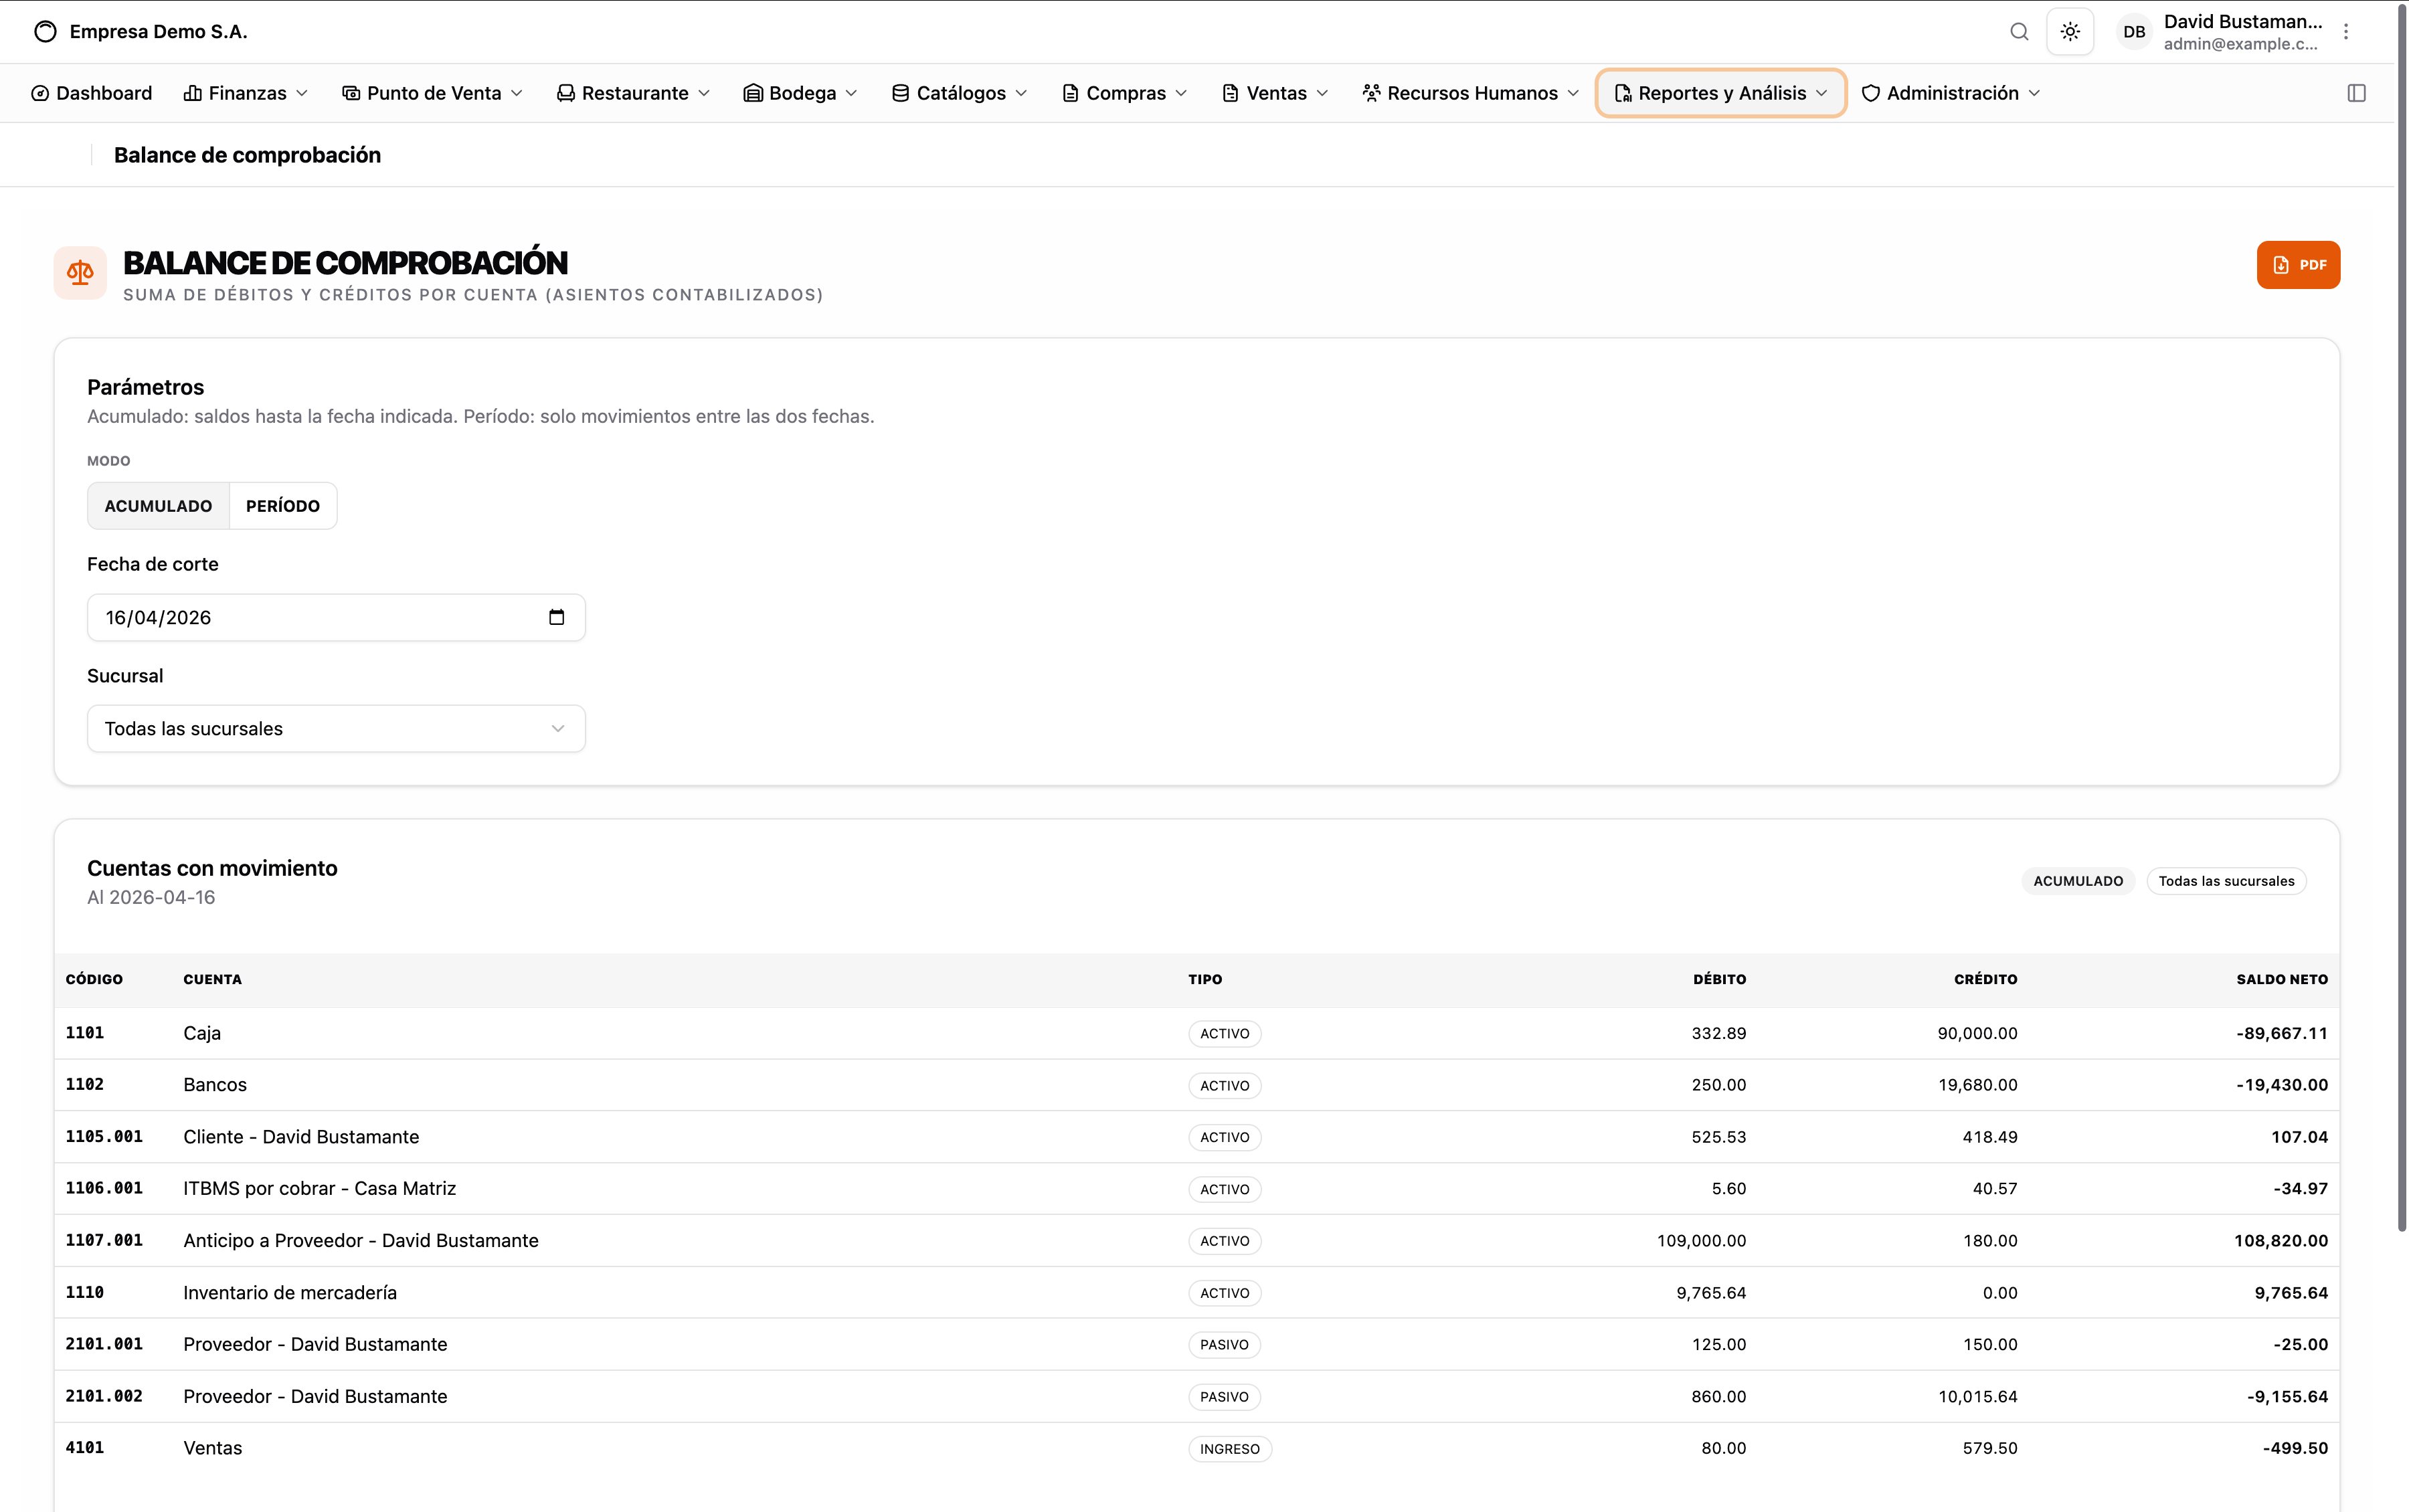The image size is (2409, 1512).
Task: Expand the Recursos Humanos chevron
Action: (x=1573, y=93)
